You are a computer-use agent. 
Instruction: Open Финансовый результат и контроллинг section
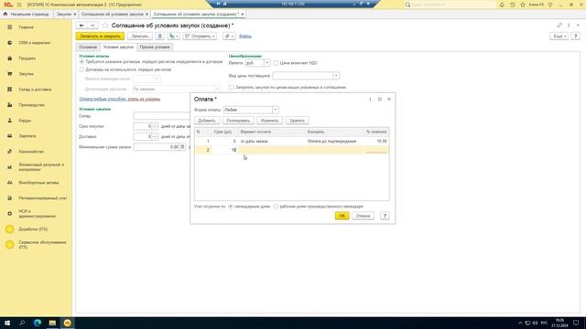41,167
